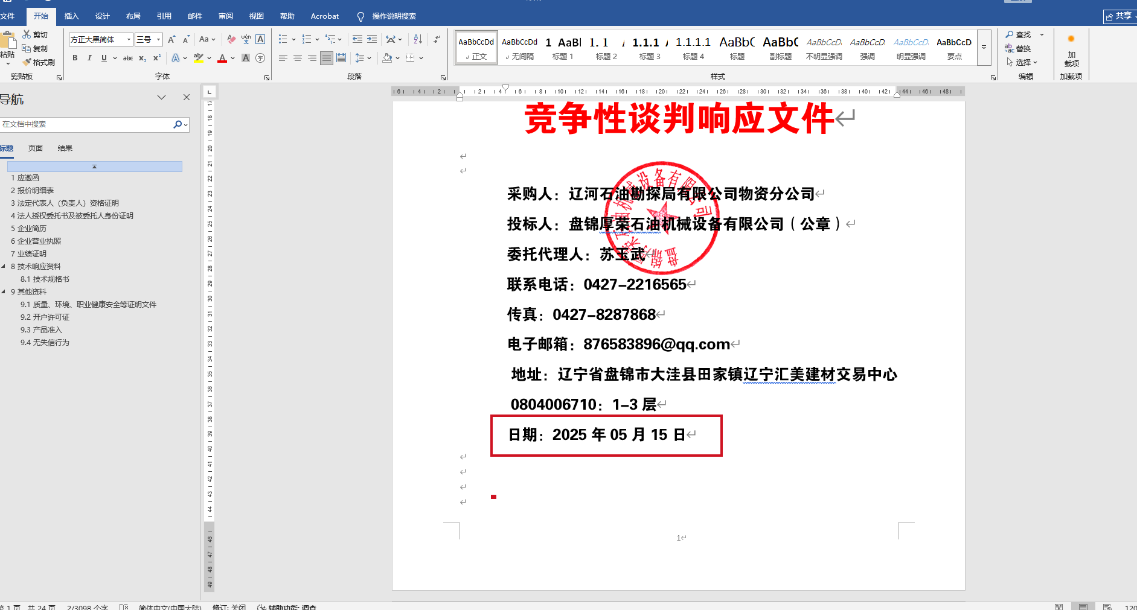Decrease the paragraph indent
Image resolution: width=1137 pixels, height=610 pixels.
tap(357, 40)
